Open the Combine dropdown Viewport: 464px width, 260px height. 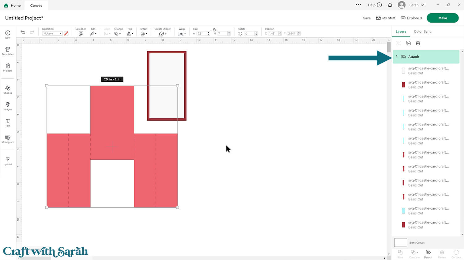(414, 254)
